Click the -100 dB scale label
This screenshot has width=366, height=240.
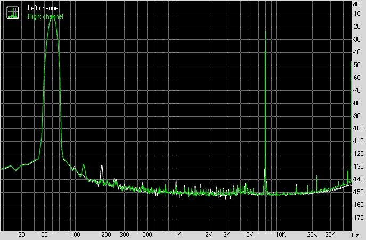point(358,128)
